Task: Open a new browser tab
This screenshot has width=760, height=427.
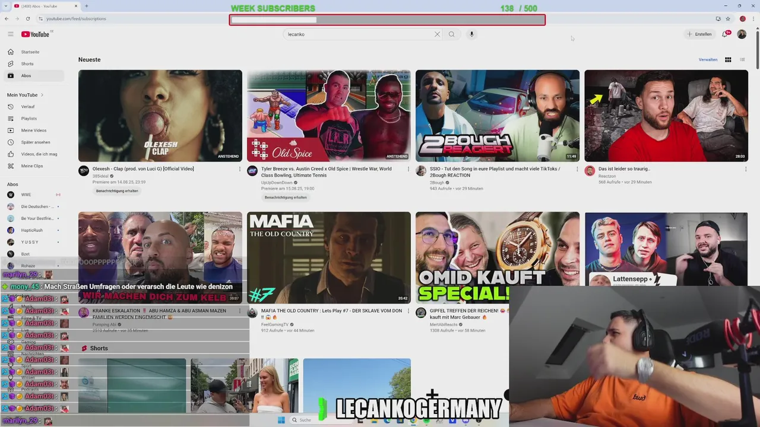Action: (x=87, y=6)
